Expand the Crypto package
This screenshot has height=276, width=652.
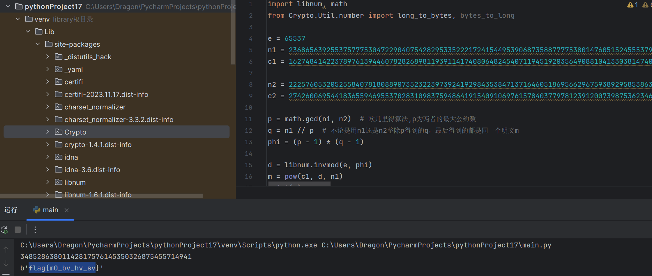point(48,132)
